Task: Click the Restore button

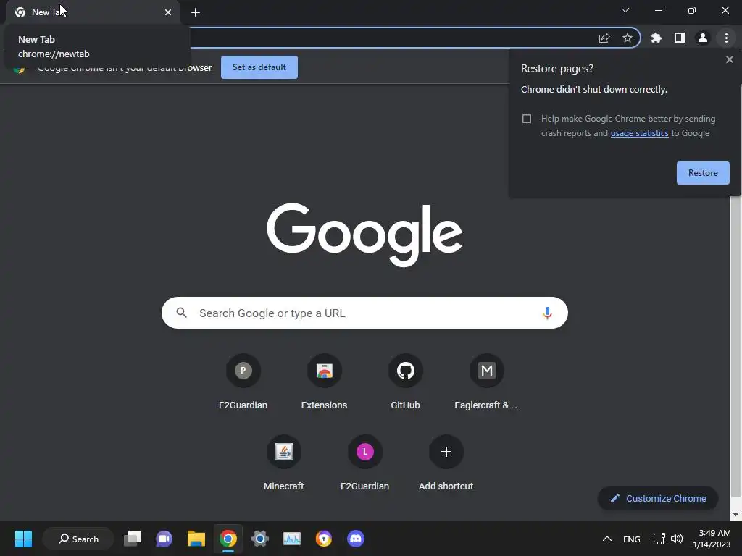Action: [703, 173]
